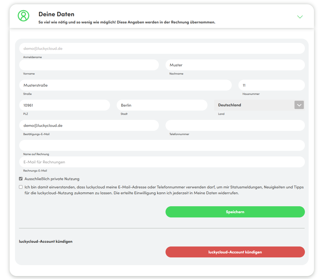Edit the Straße field with Musterstraße
Screen dimensions: 334x279
click(125, 85)
